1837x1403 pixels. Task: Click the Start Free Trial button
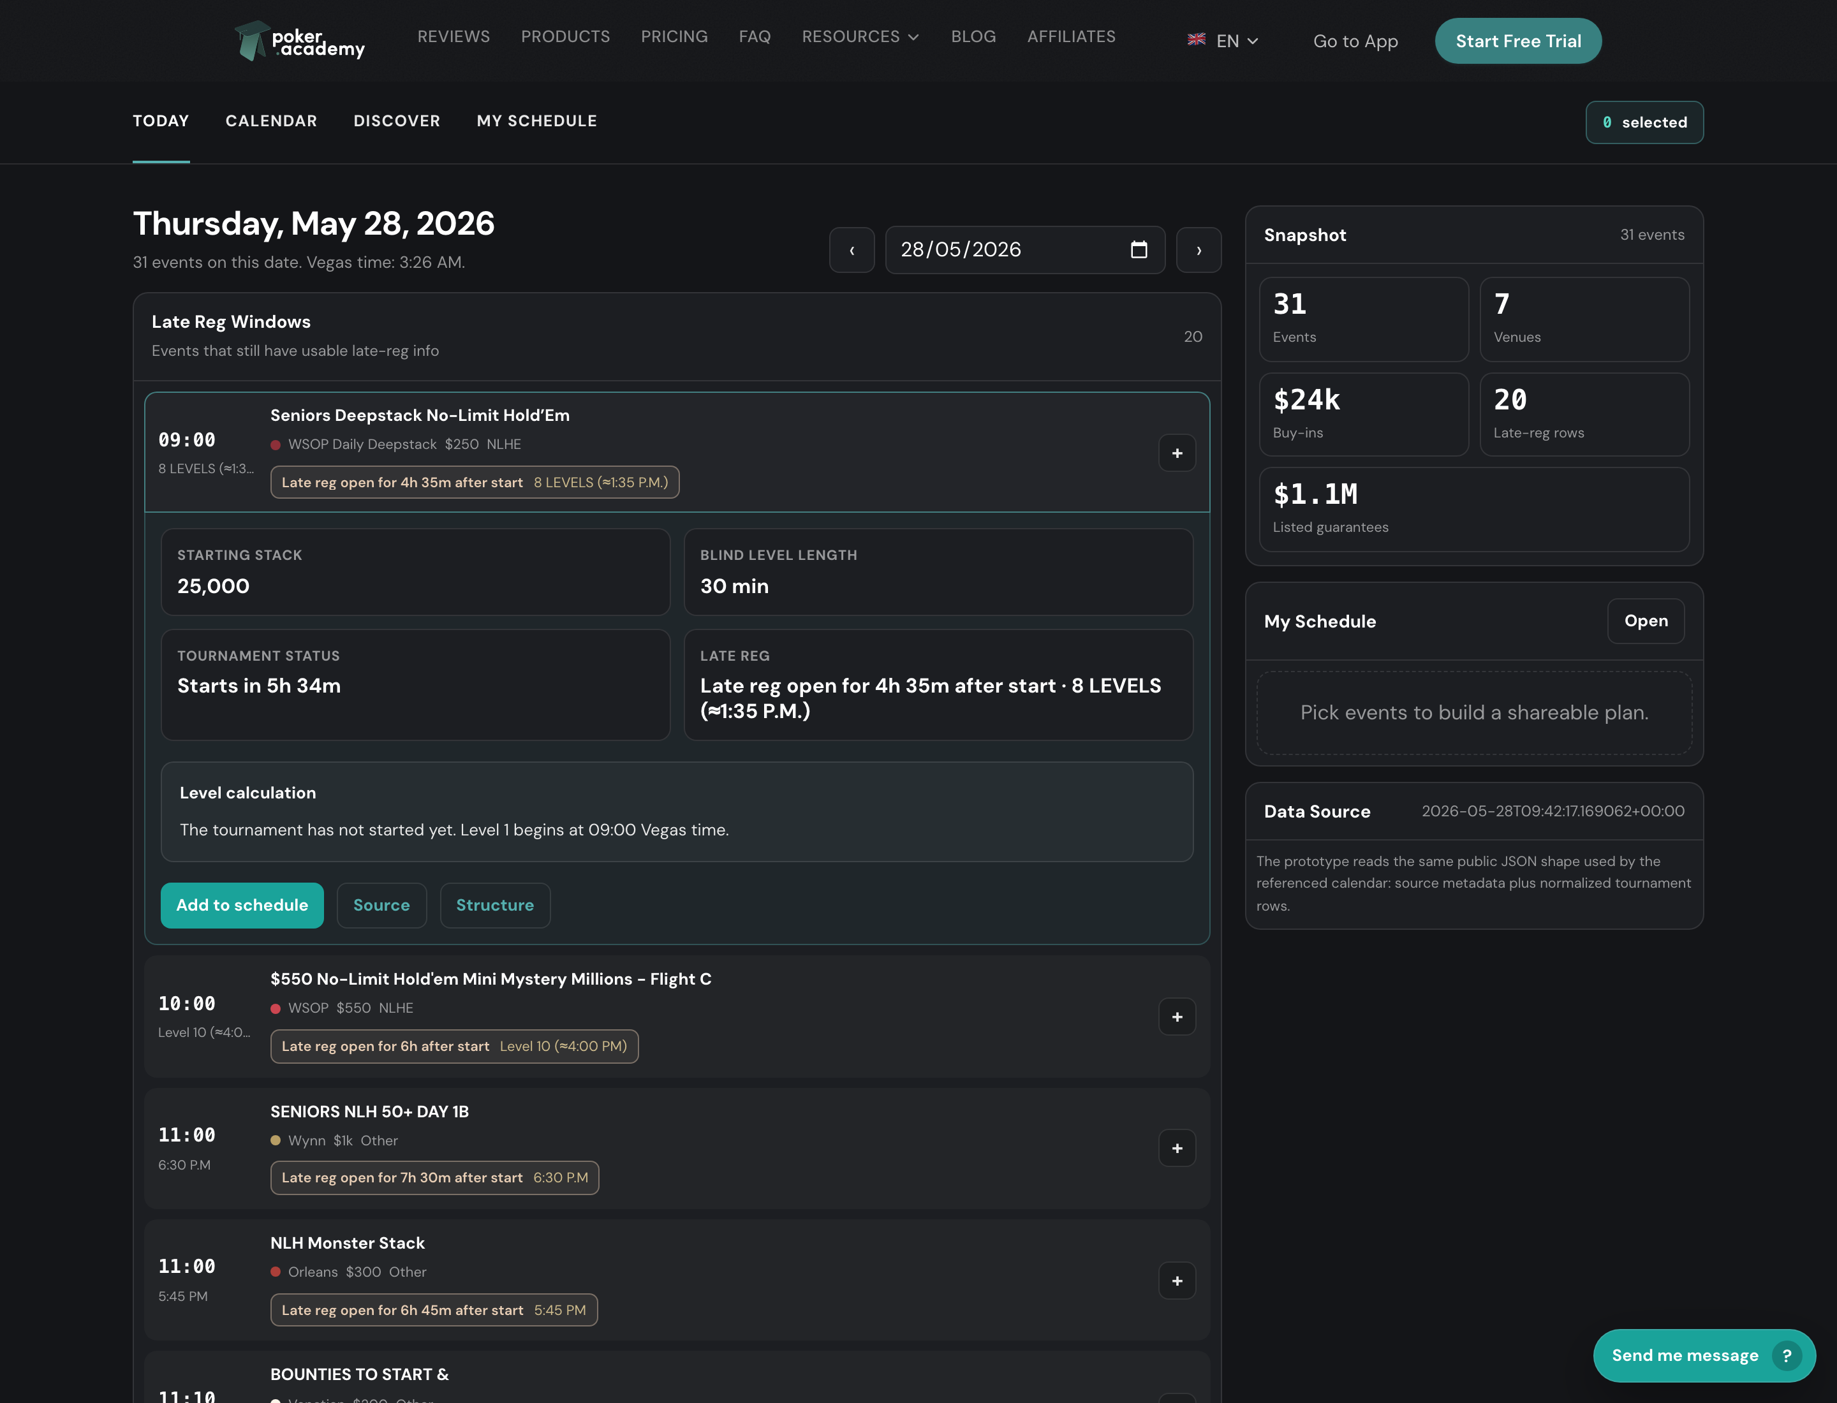click(x=1518, y=41)
